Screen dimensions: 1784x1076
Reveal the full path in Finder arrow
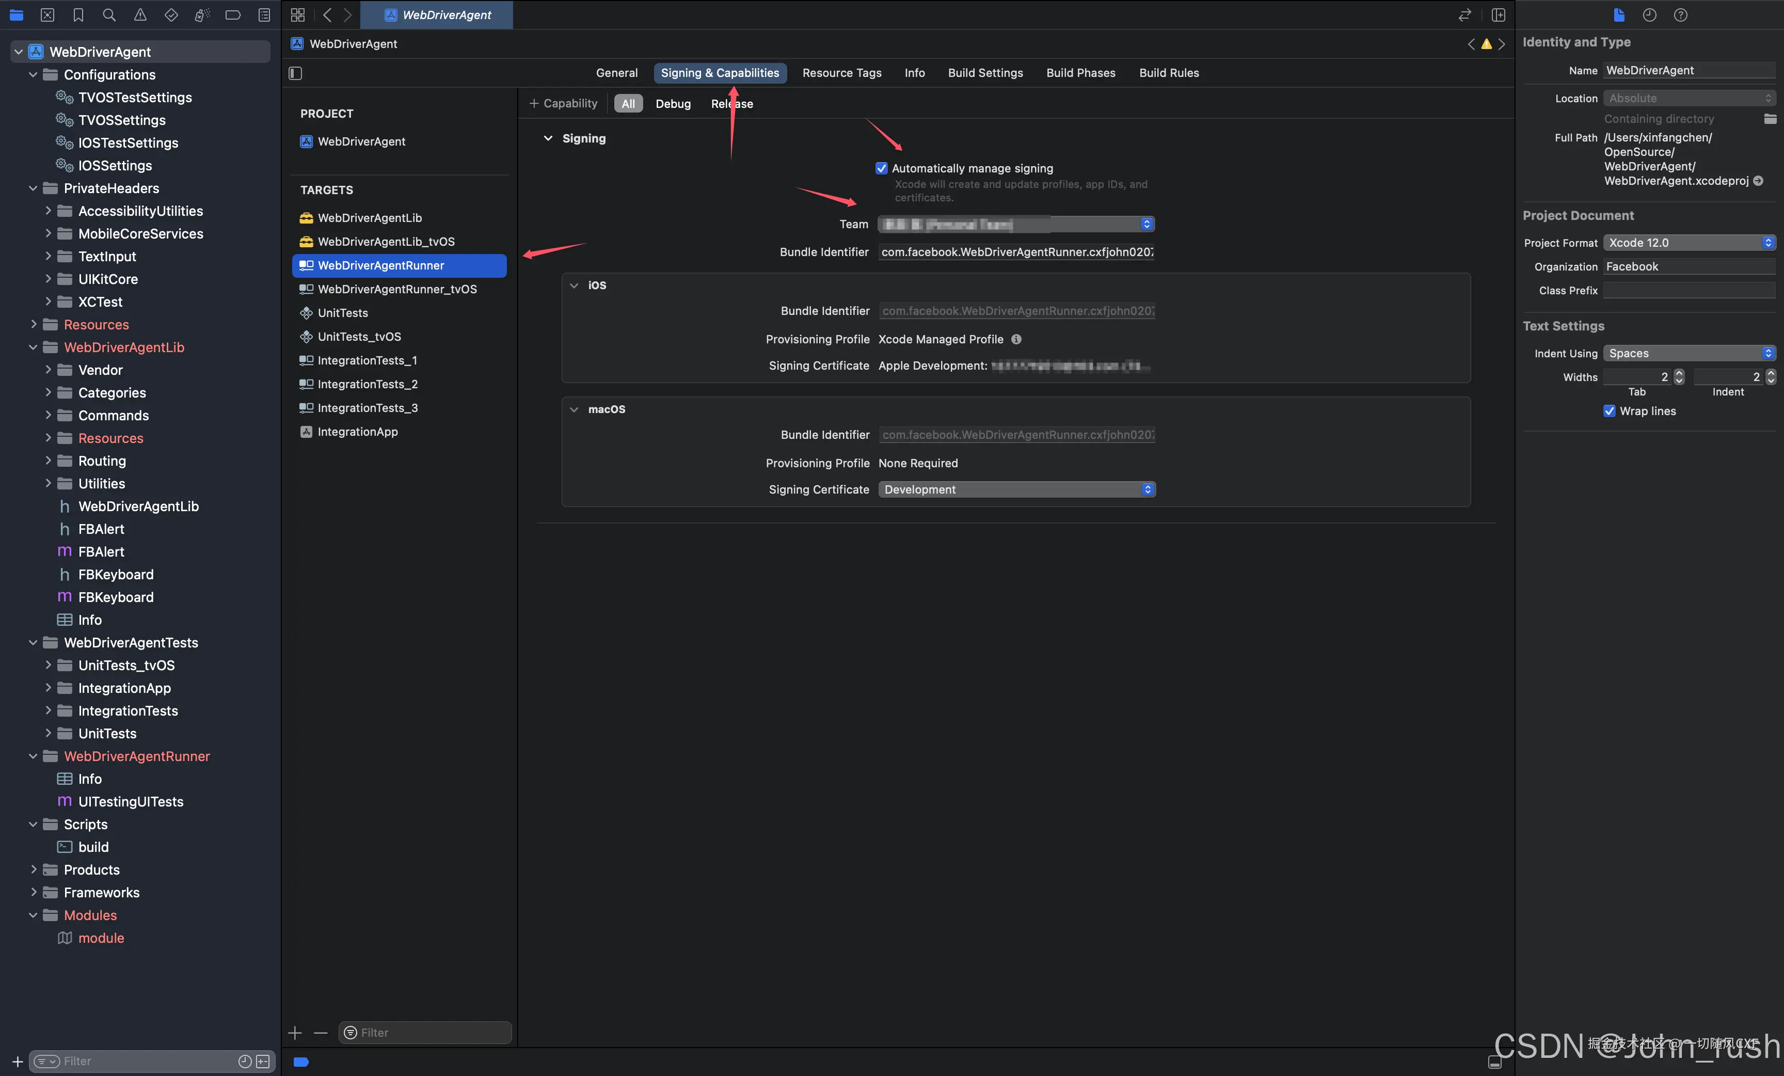1758,181
